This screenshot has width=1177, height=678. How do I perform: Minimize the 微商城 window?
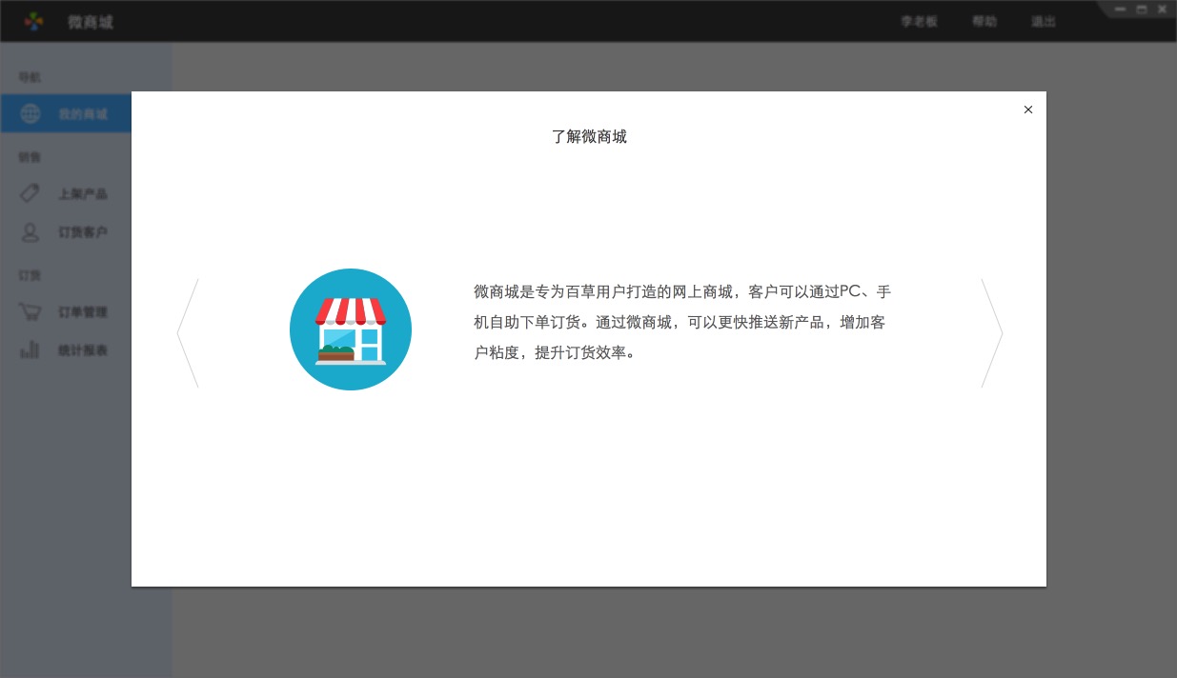click(x=1120, y=9)
